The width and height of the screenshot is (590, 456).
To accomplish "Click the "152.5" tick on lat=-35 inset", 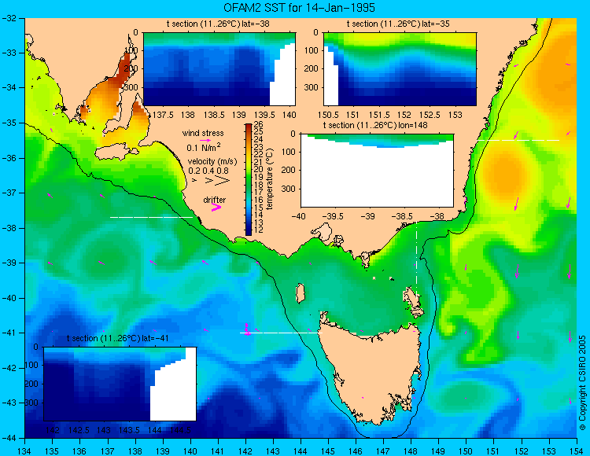I will tap(430, 114).
